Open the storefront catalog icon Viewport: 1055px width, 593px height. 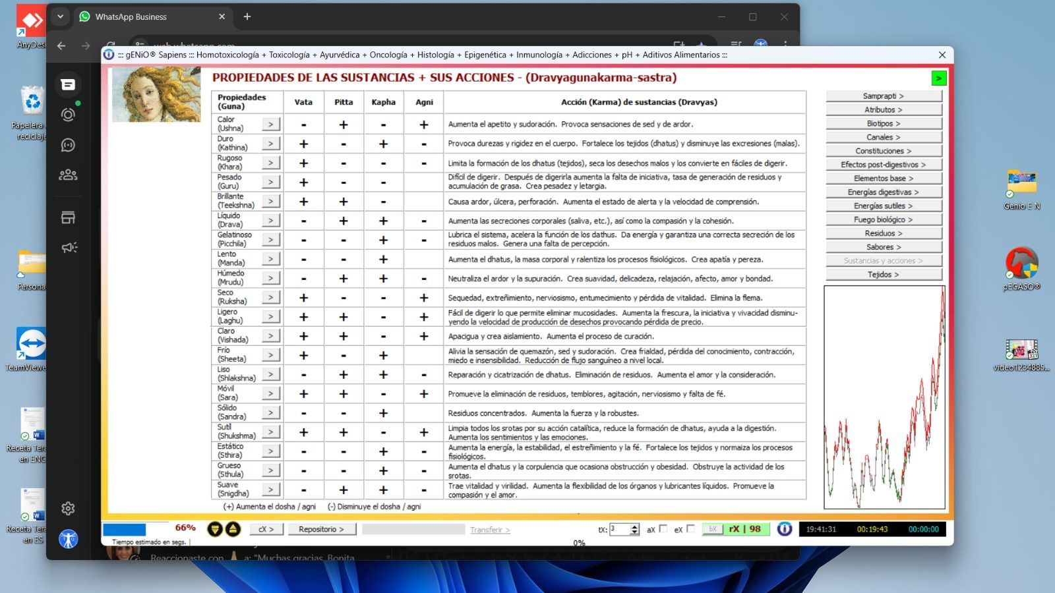(68, 217)
